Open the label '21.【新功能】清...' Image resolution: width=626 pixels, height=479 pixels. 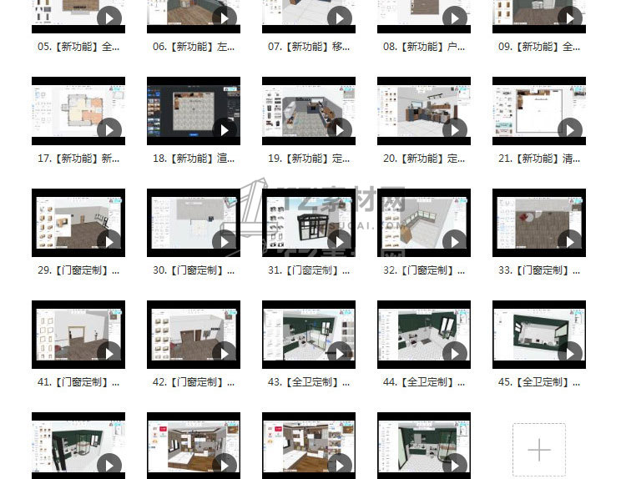(539, 159)
